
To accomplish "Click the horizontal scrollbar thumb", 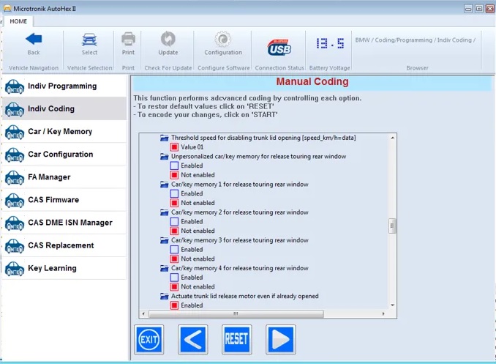I will pos(236,313).
